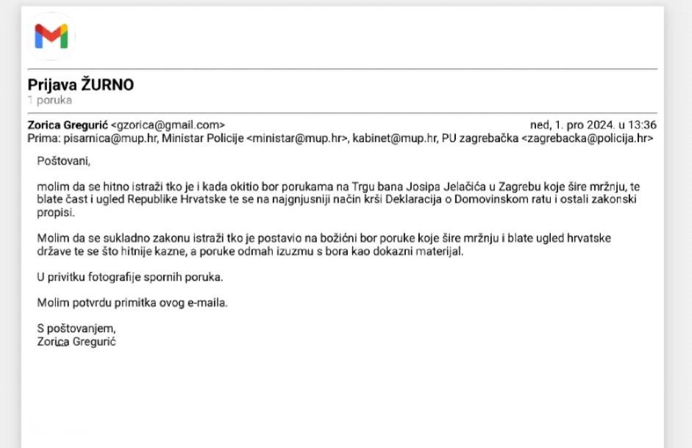
Task: Click recipient name "PU zagrebačka"
Action: 479,138
